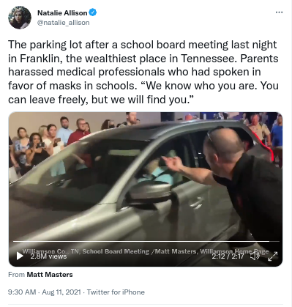This screenshot has width=292, height=307.
Task: Visit Matt Masters video source link
Action: [50, 275]
